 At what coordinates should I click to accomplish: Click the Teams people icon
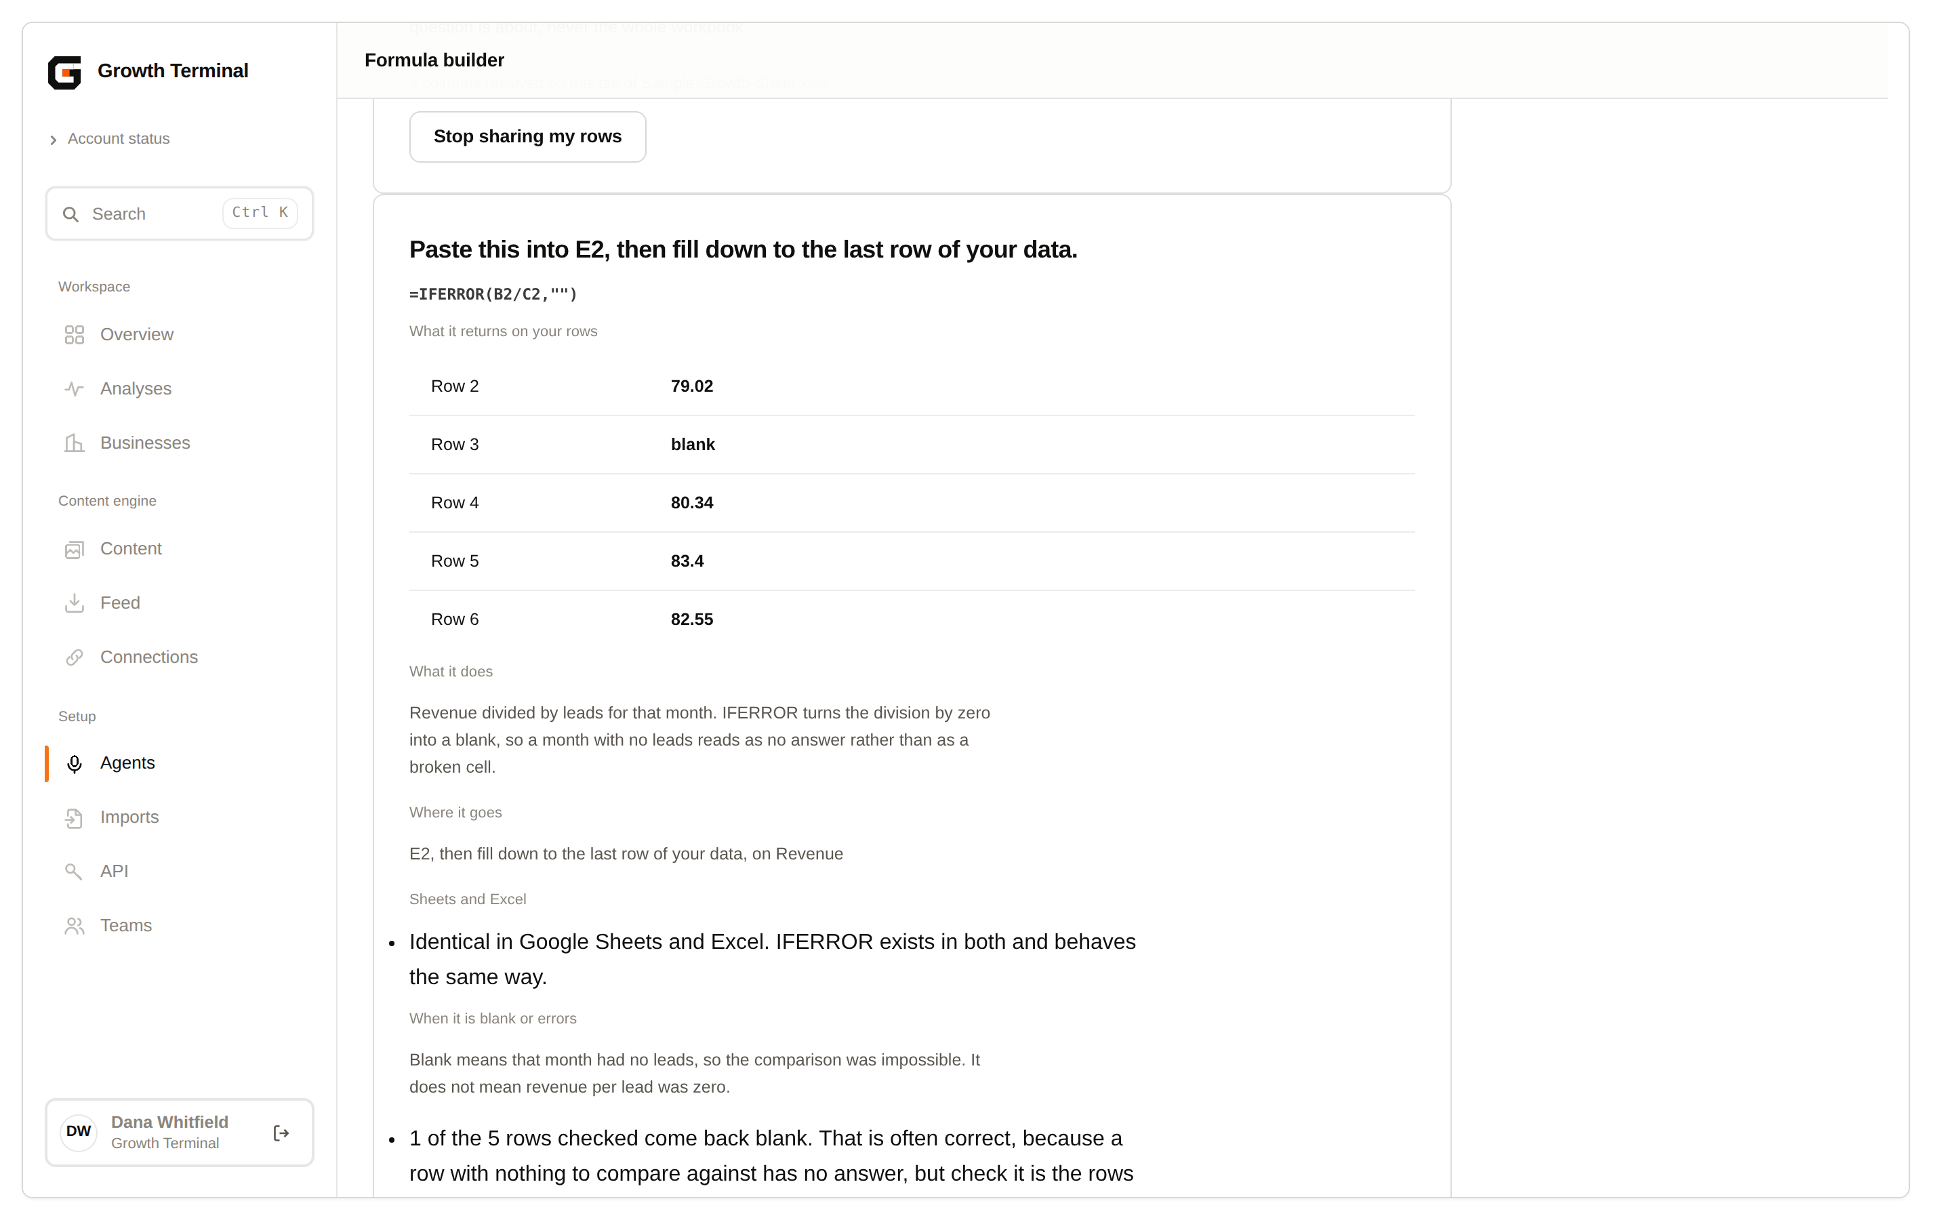[74, 925]
